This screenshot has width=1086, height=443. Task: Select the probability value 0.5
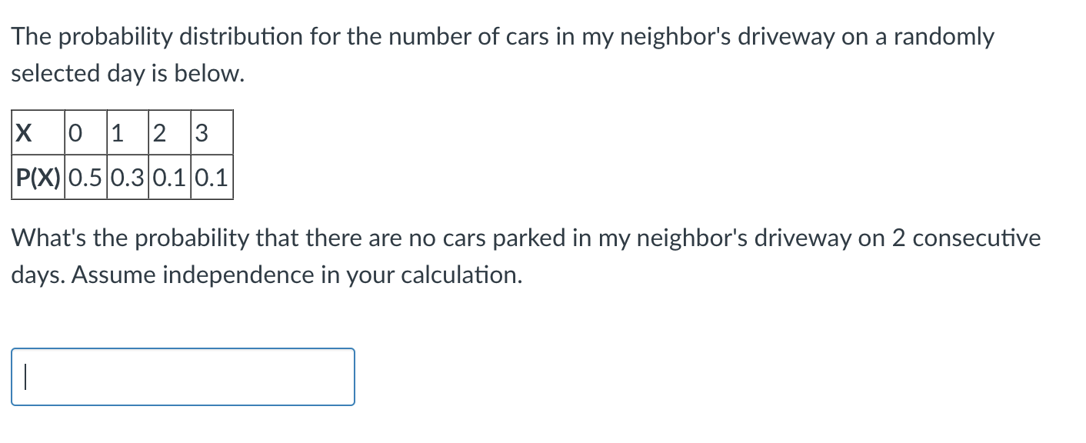click(85, 177)
